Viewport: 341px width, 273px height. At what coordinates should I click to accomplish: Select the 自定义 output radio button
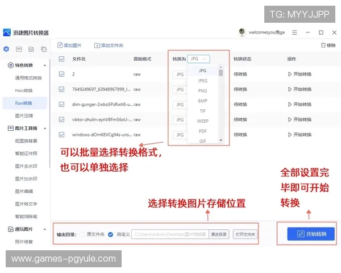coord(110,234)
